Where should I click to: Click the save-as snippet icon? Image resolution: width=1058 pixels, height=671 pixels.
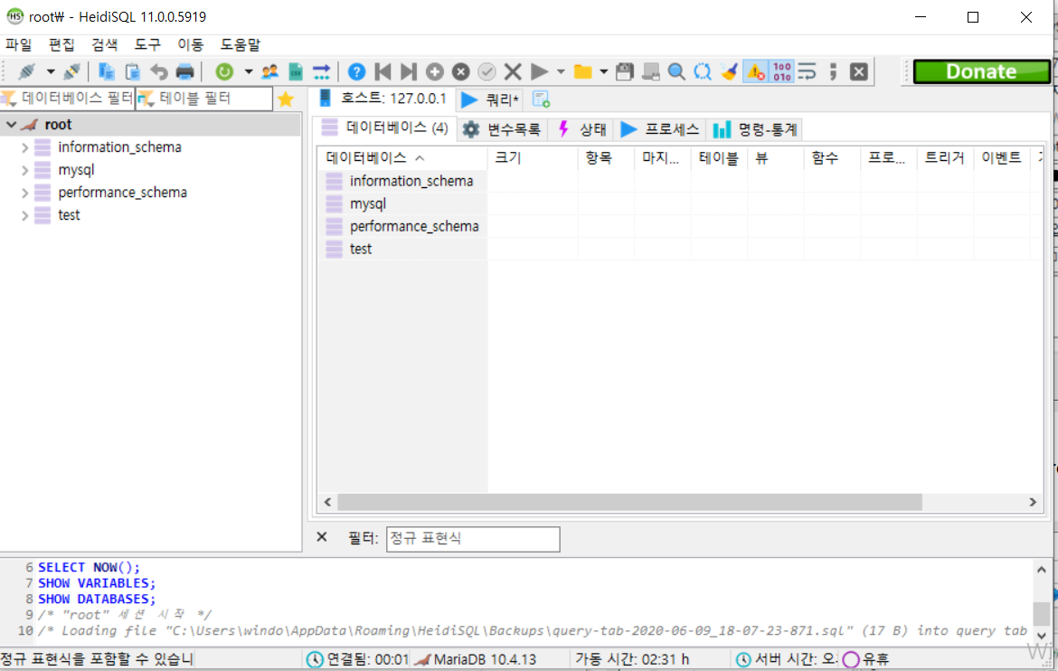coord(650,71)
